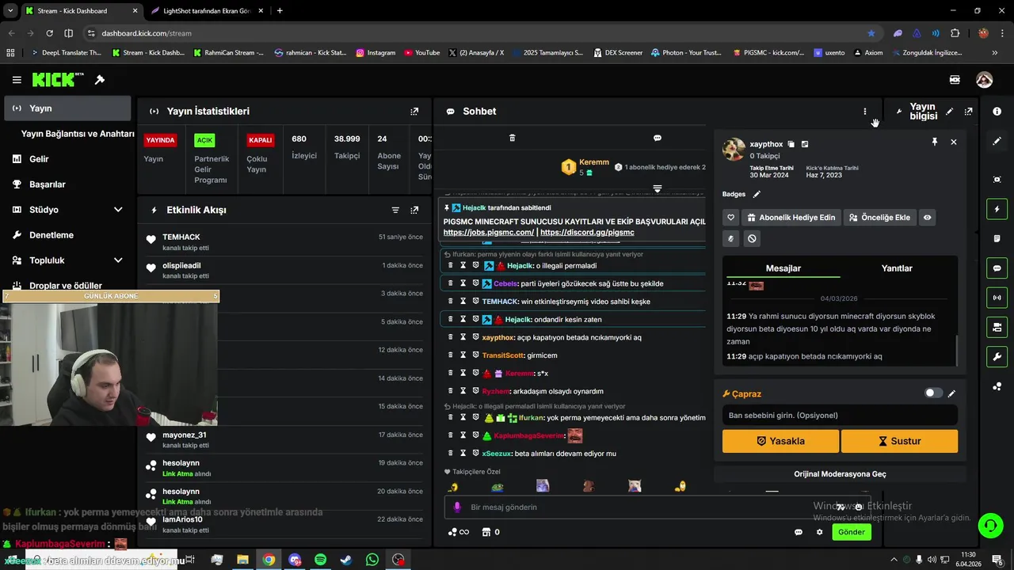Edit Yayın bilgisi with pencil icon
The width and height of the screenshot is (1014, 570).
coord(949,112)
